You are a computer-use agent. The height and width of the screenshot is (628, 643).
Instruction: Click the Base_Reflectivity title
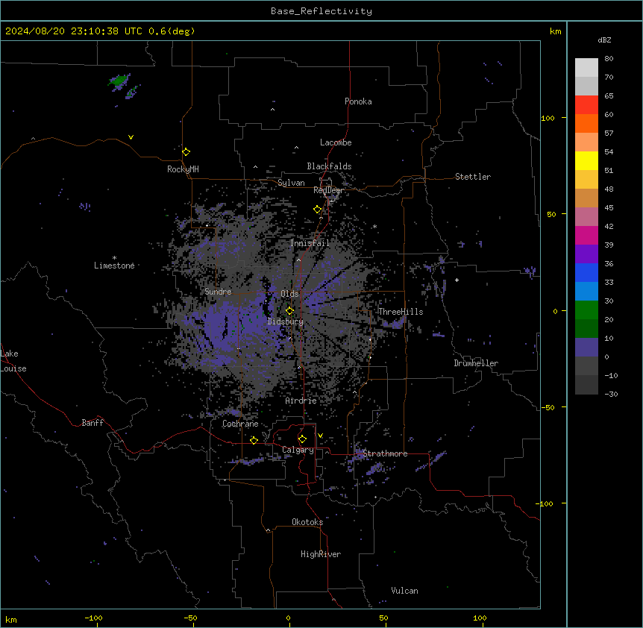point(321,11)
